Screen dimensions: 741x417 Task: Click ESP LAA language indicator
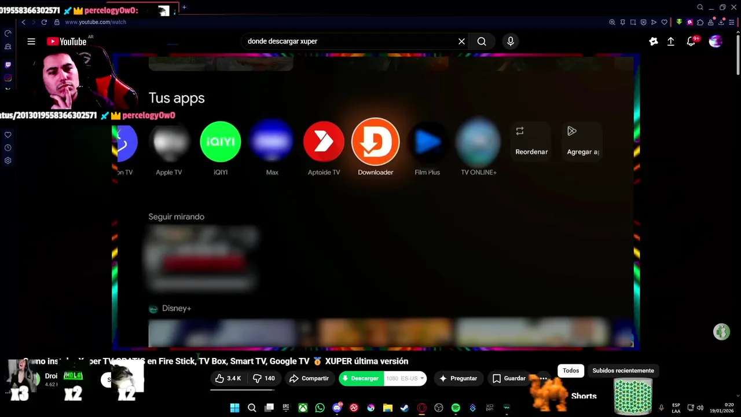676,408
